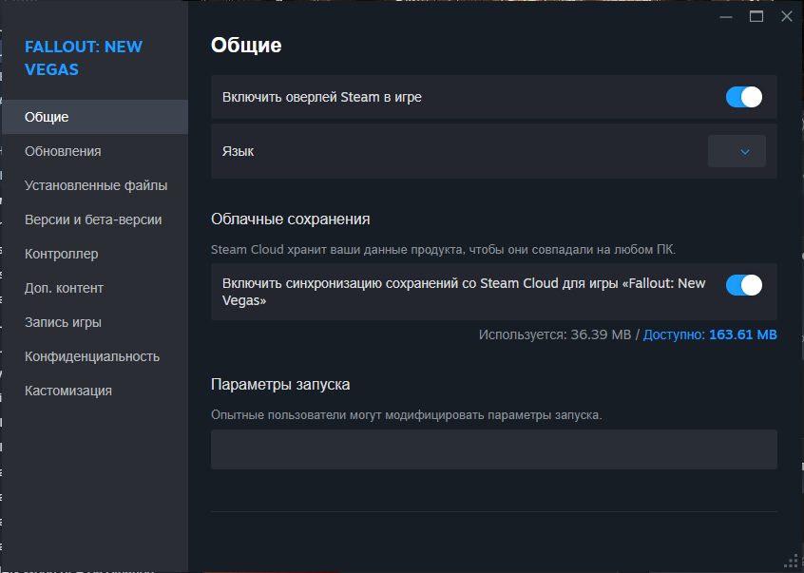Image resolution: width=804 pixels, height=573 pixels.
Task: Click the FALLOUT: NEW VEGAS title
Action: click(x=84, y=58)
